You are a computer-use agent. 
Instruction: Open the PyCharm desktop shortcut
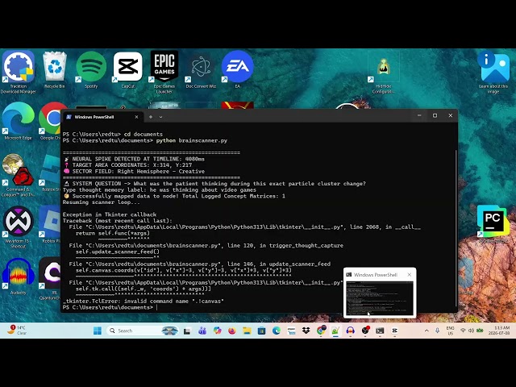pos(493,223)
